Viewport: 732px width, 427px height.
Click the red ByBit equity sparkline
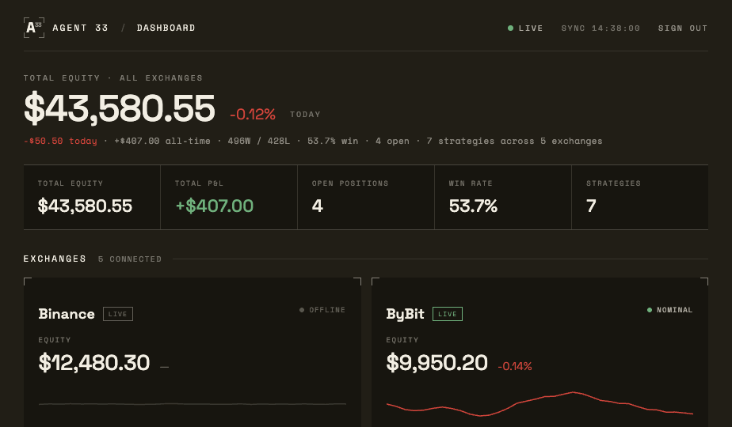click(x=539, y=404)
